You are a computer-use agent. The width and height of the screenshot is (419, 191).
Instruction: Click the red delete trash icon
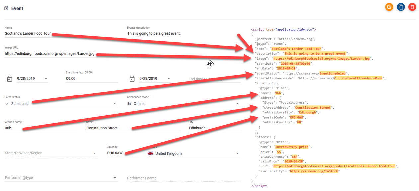coord(412,7)
